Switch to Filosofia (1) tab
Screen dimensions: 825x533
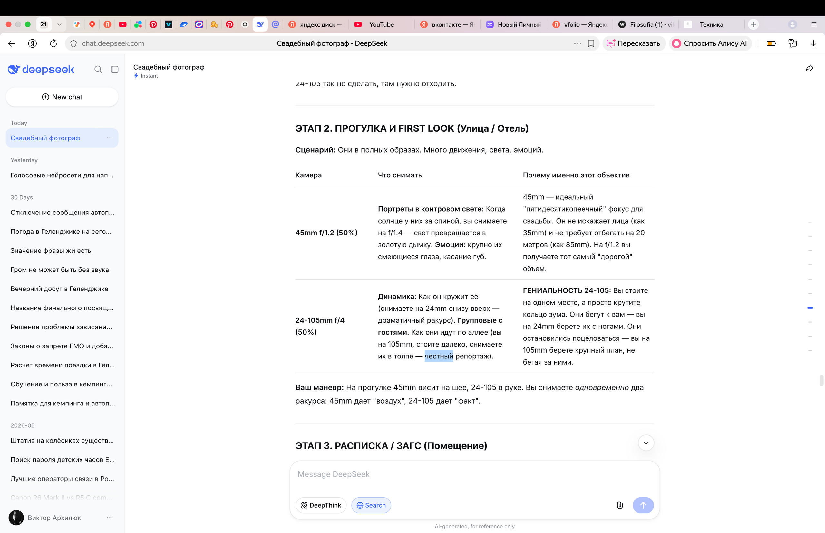646,24
